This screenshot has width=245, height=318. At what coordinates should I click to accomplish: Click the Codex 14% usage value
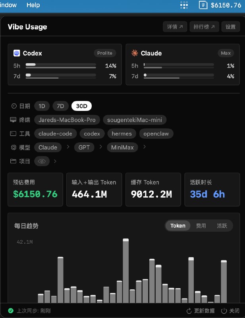click(x=111, y=66)
